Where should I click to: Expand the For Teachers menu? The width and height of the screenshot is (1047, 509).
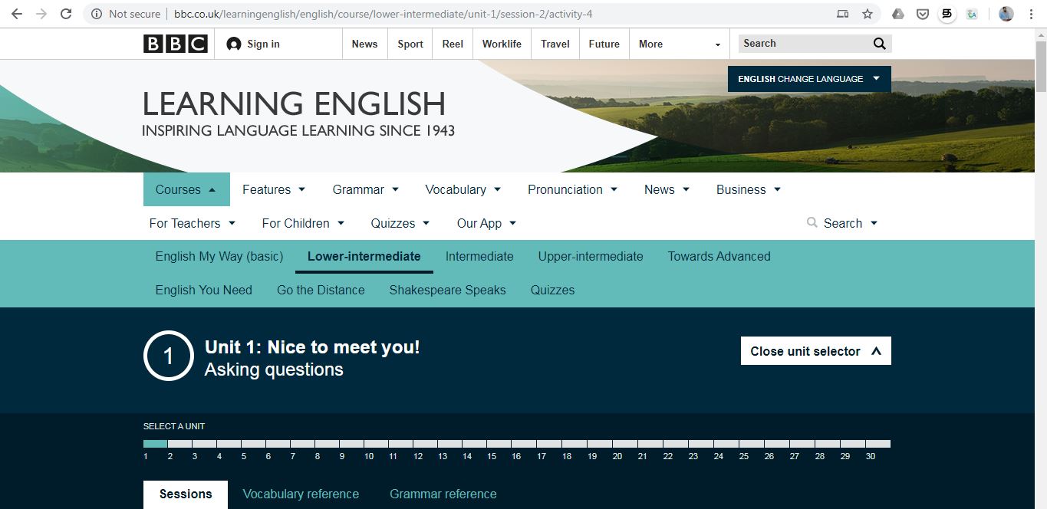click(193, 223)
